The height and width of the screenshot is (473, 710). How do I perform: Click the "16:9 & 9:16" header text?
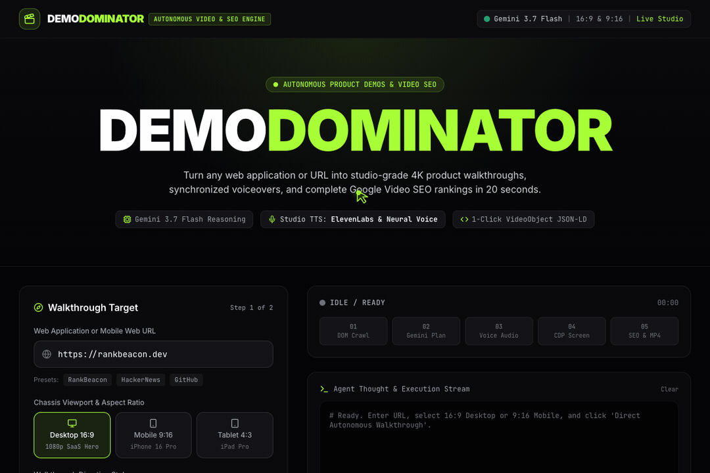(x=599, y=19)
